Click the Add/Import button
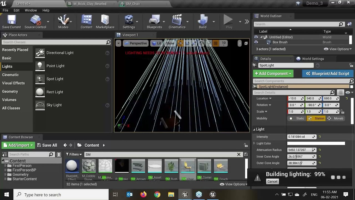This screenshot has height=200, width=355. [x=18, y=145]
